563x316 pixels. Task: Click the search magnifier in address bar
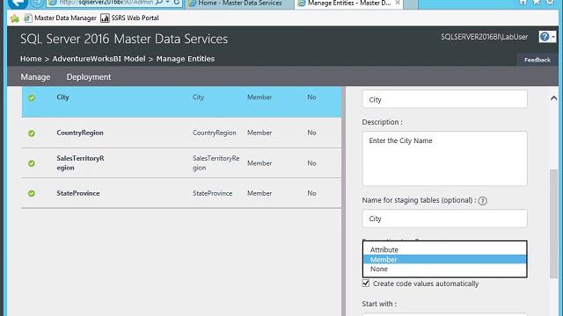coord(159,3)
